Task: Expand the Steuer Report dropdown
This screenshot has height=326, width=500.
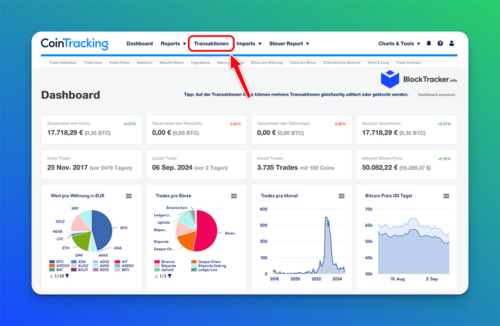Action: [289, 43]
